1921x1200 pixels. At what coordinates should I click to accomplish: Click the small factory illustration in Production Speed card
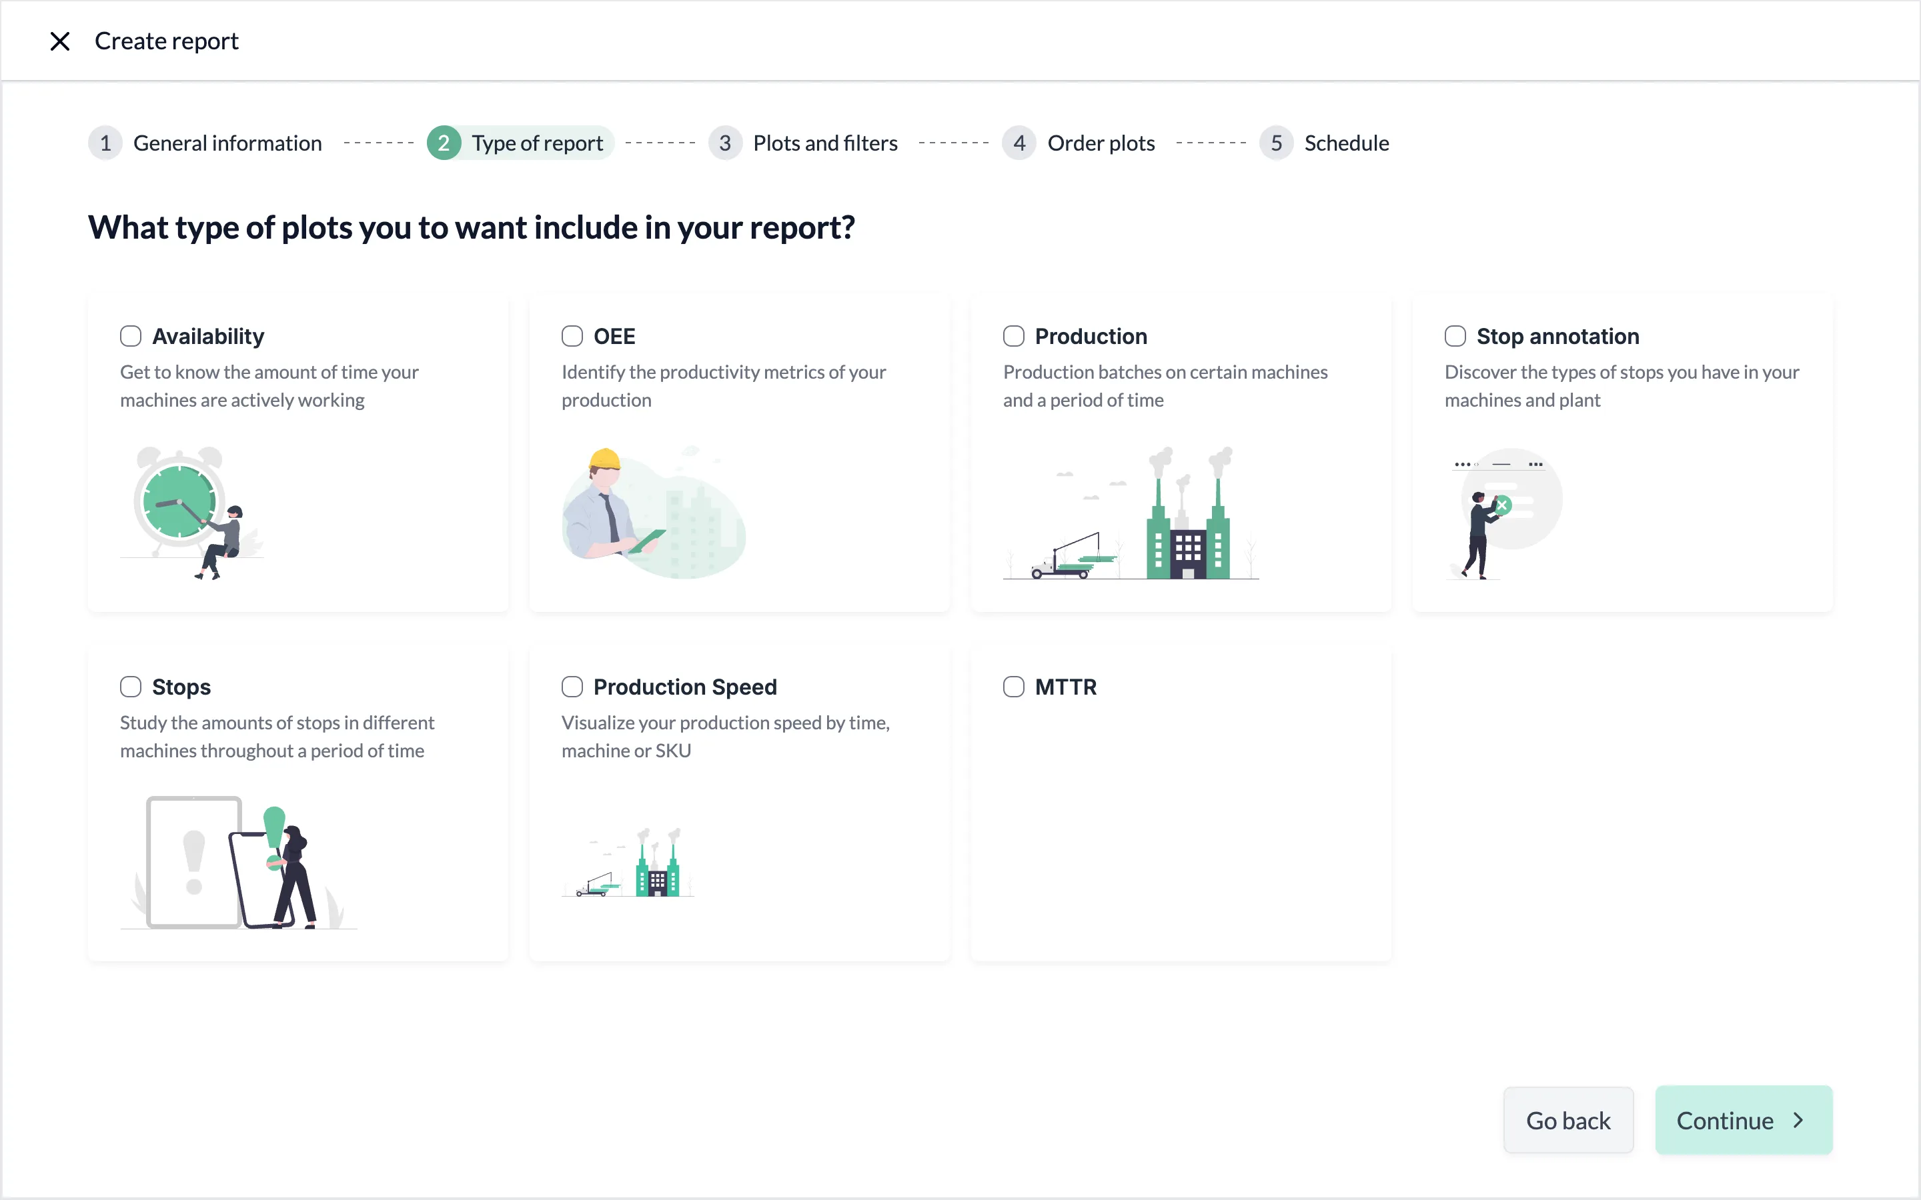point(628,863)
